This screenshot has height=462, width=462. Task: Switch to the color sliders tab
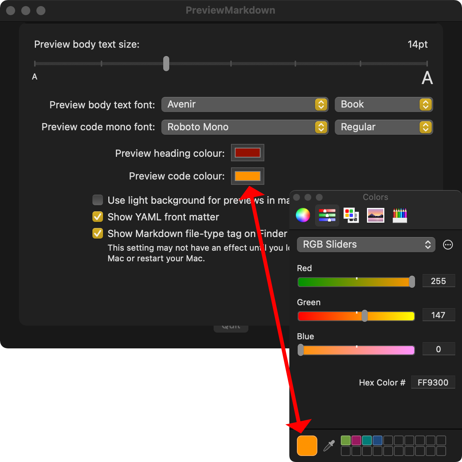tap(327, 215)
